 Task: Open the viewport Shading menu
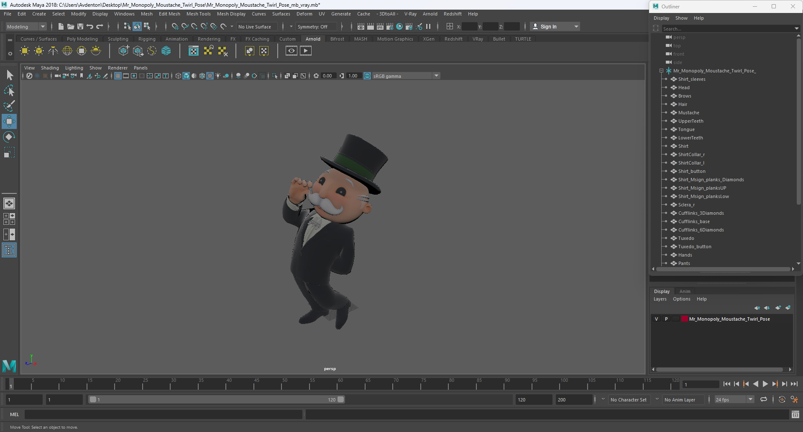tap(50, 68)
